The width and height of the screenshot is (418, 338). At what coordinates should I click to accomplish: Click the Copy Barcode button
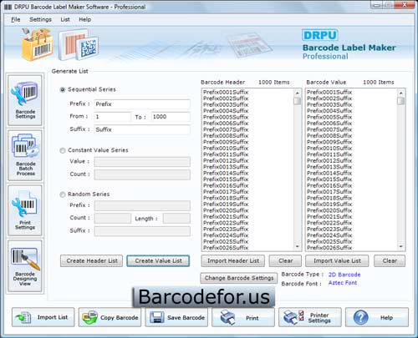pos(110,317)
